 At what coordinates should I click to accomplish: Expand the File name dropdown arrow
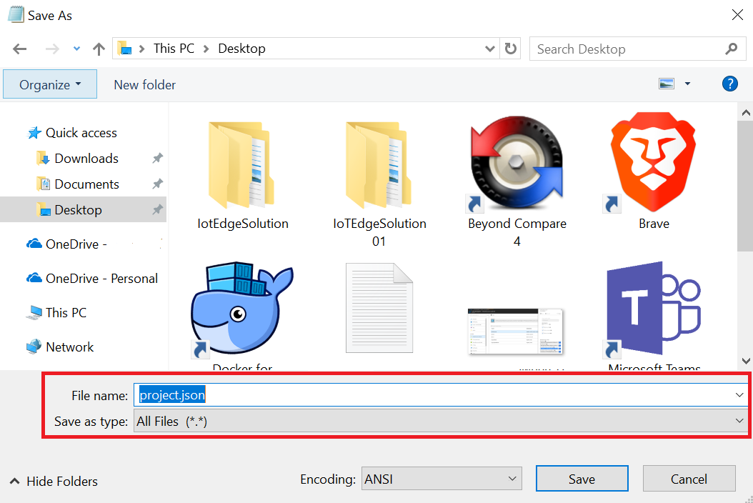tap(739, 395)
